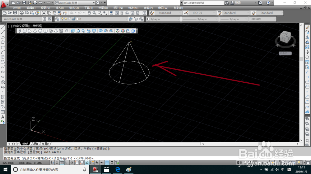Toggle Polar Tracking in status bar
311x174 pixels.
[72, 163]
